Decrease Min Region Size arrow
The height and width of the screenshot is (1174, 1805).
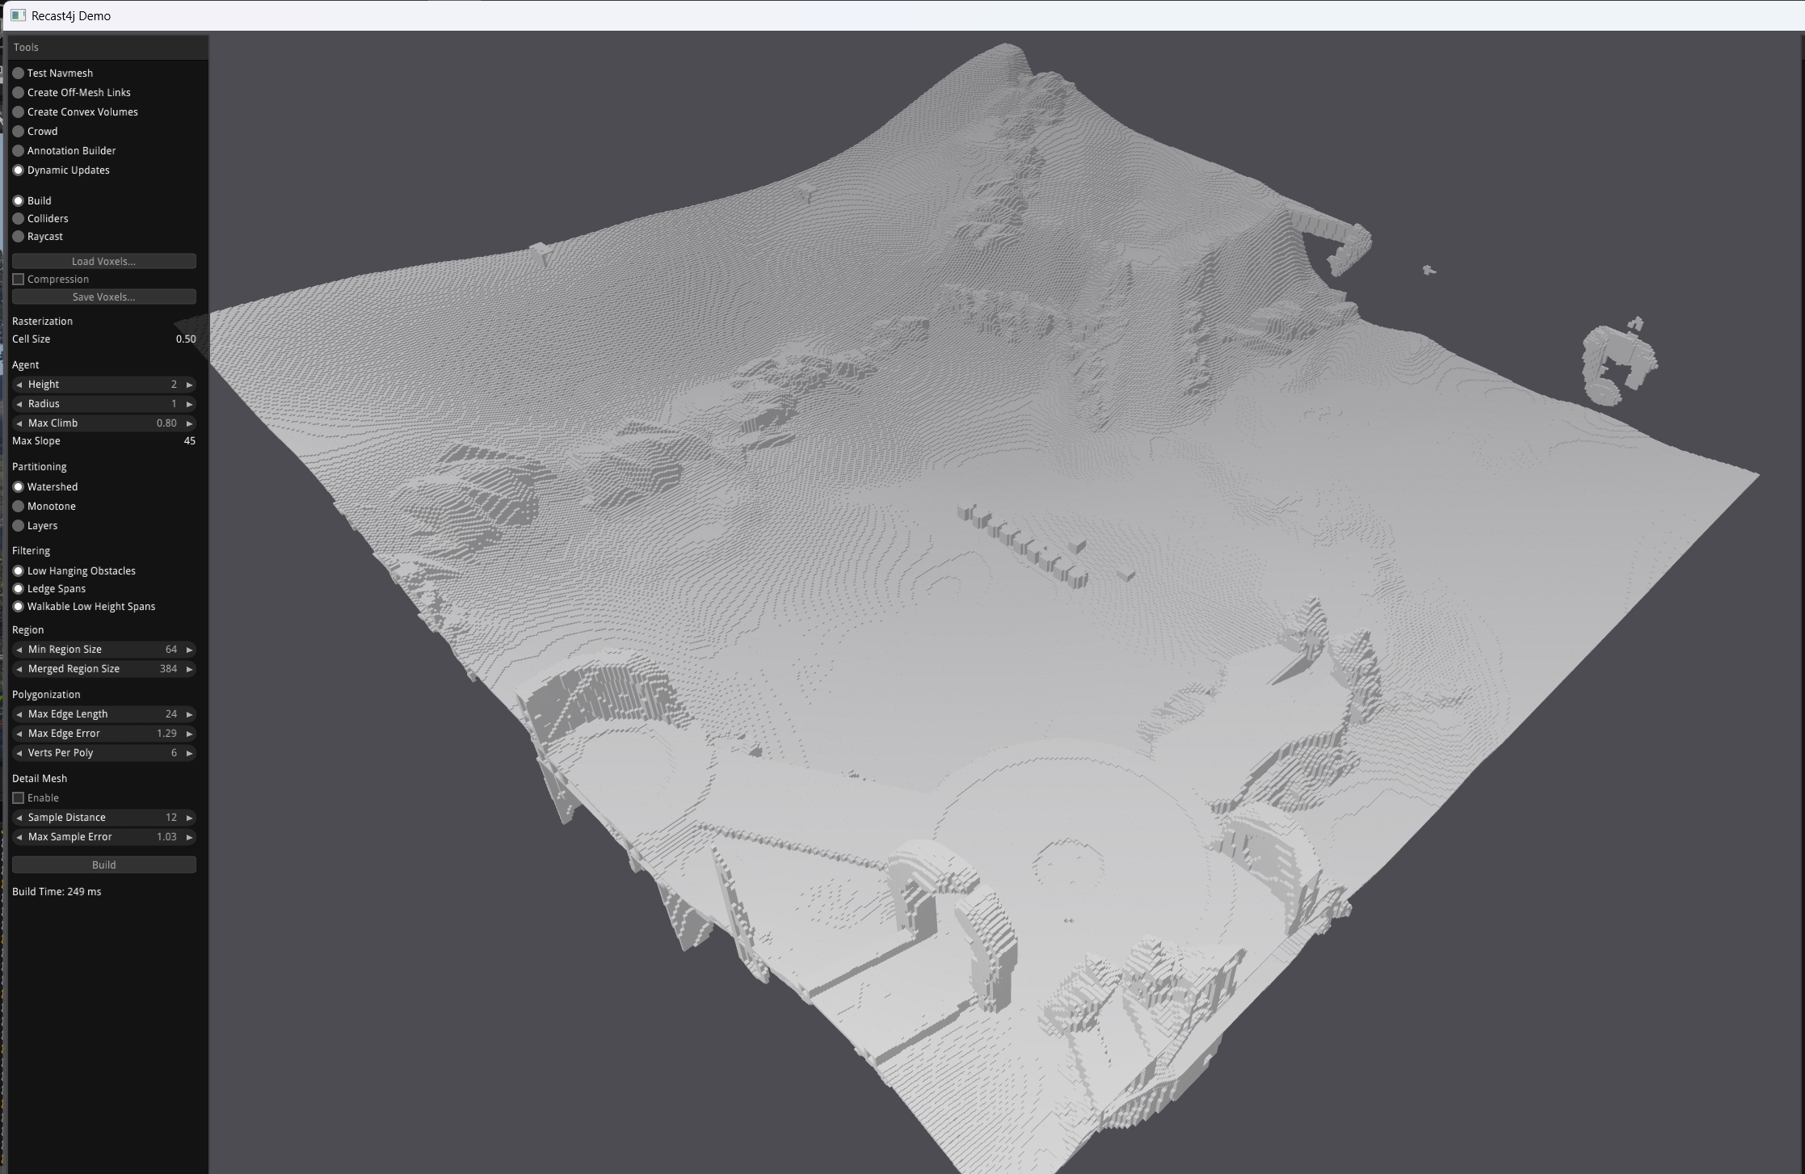pos(19,650)
